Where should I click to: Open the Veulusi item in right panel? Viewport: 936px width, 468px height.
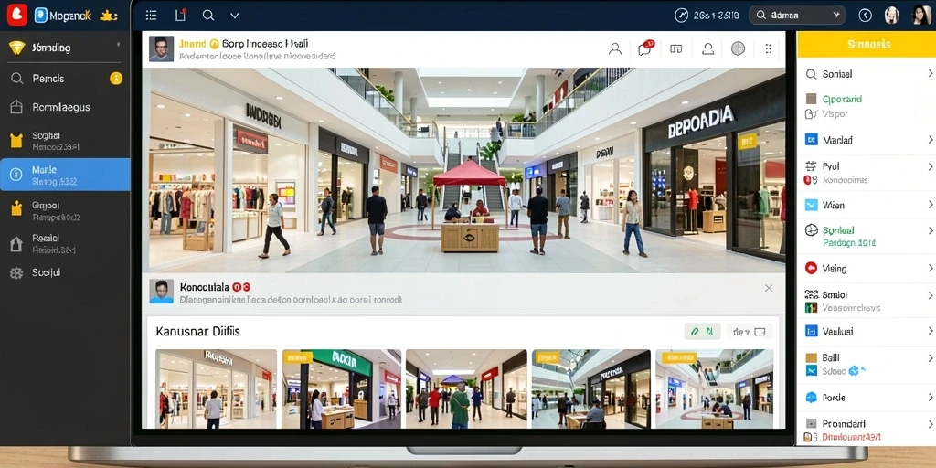tap(867, 331)
